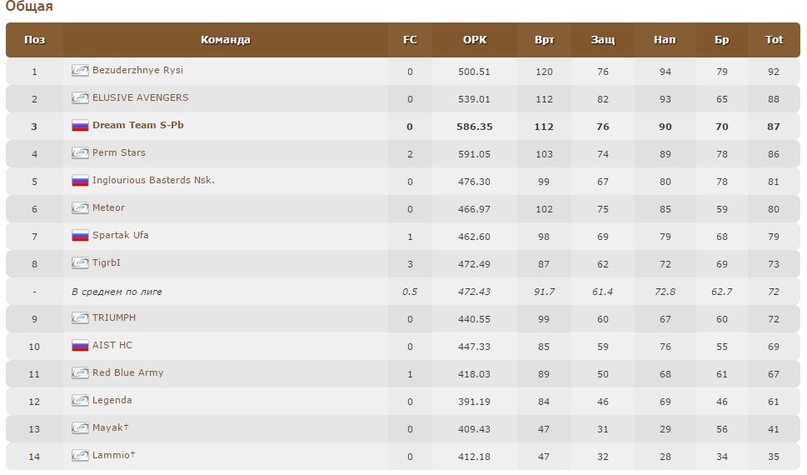
Task: Sort by the Tot column header
Action: point(775,40)
